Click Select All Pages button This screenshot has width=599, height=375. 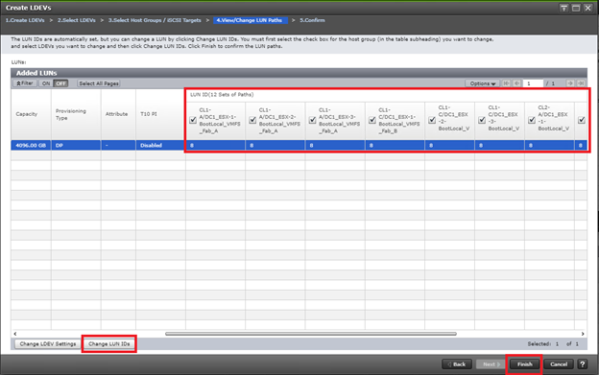(99, 83)
